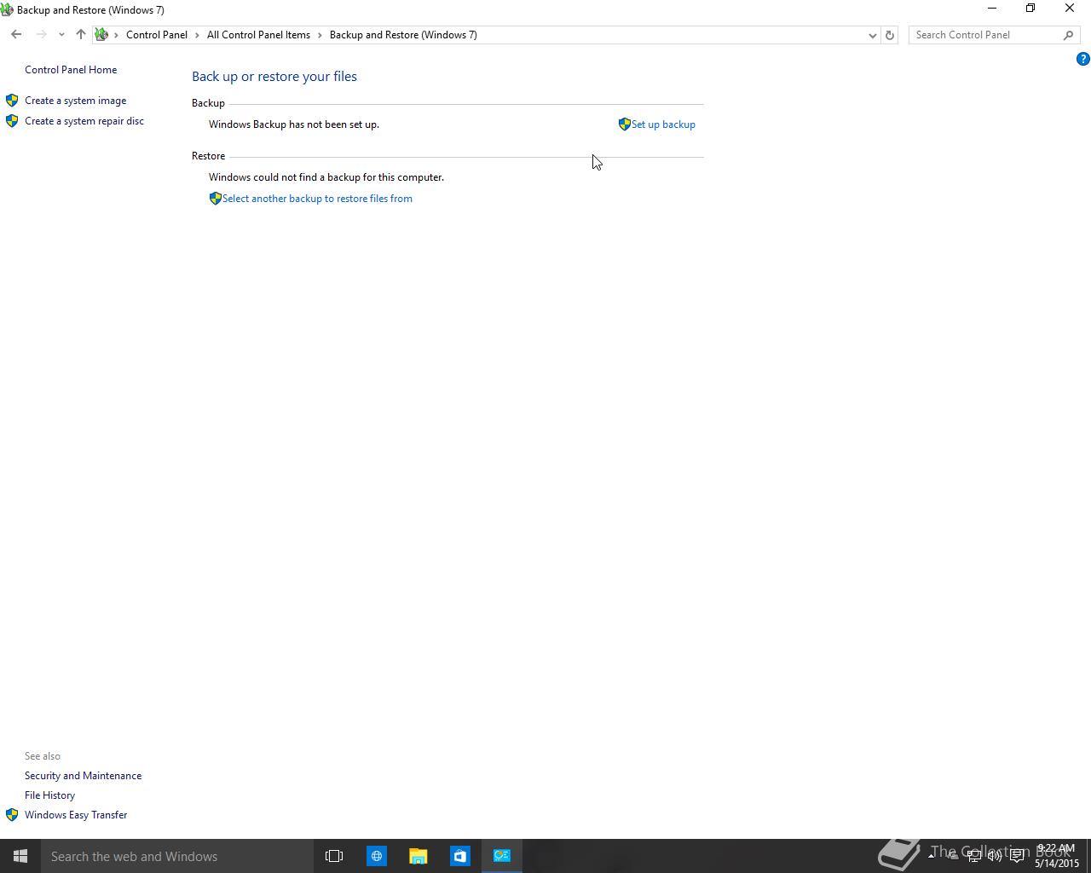Open the volume speaker tray icon
The image size is (1091, 873).
click(x=995, y=856)
